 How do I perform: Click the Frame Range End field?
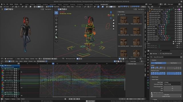pos(172,88)
